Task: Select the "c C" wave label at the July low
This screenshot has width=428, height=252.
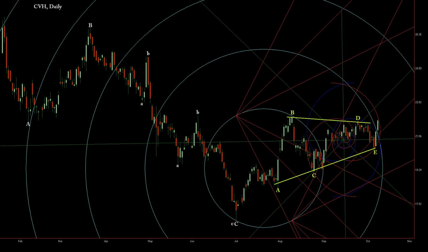Action: coord(235,224)
